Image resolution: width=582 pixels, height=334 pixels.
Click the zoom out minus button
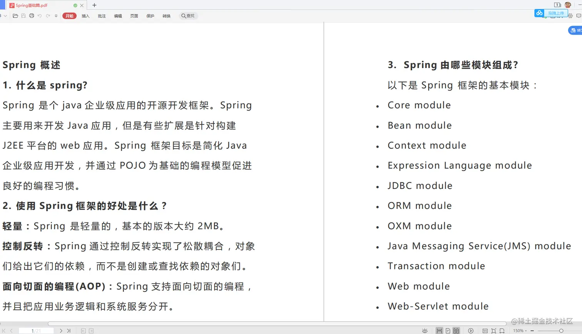click(x=532, y=331)
